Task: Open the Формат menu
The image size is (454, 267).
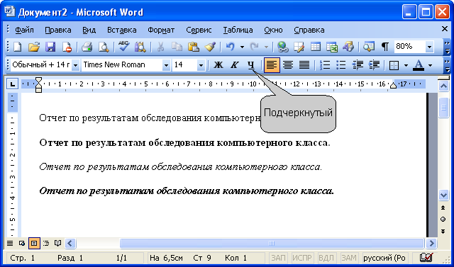Action: coord(161,30)
